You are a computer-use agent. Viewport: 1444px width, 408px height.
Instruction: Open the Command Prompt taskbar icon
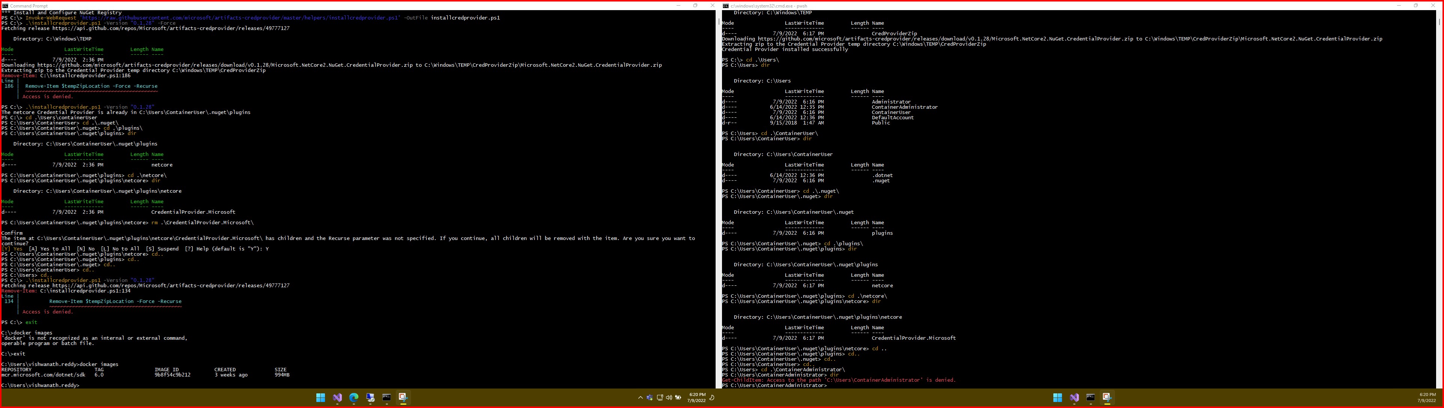point(386,398)
